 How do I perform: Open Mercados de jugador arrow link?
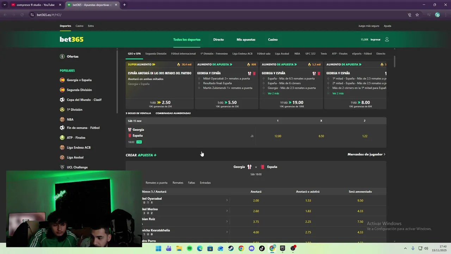pyautogui.click(x=366, y=154)
